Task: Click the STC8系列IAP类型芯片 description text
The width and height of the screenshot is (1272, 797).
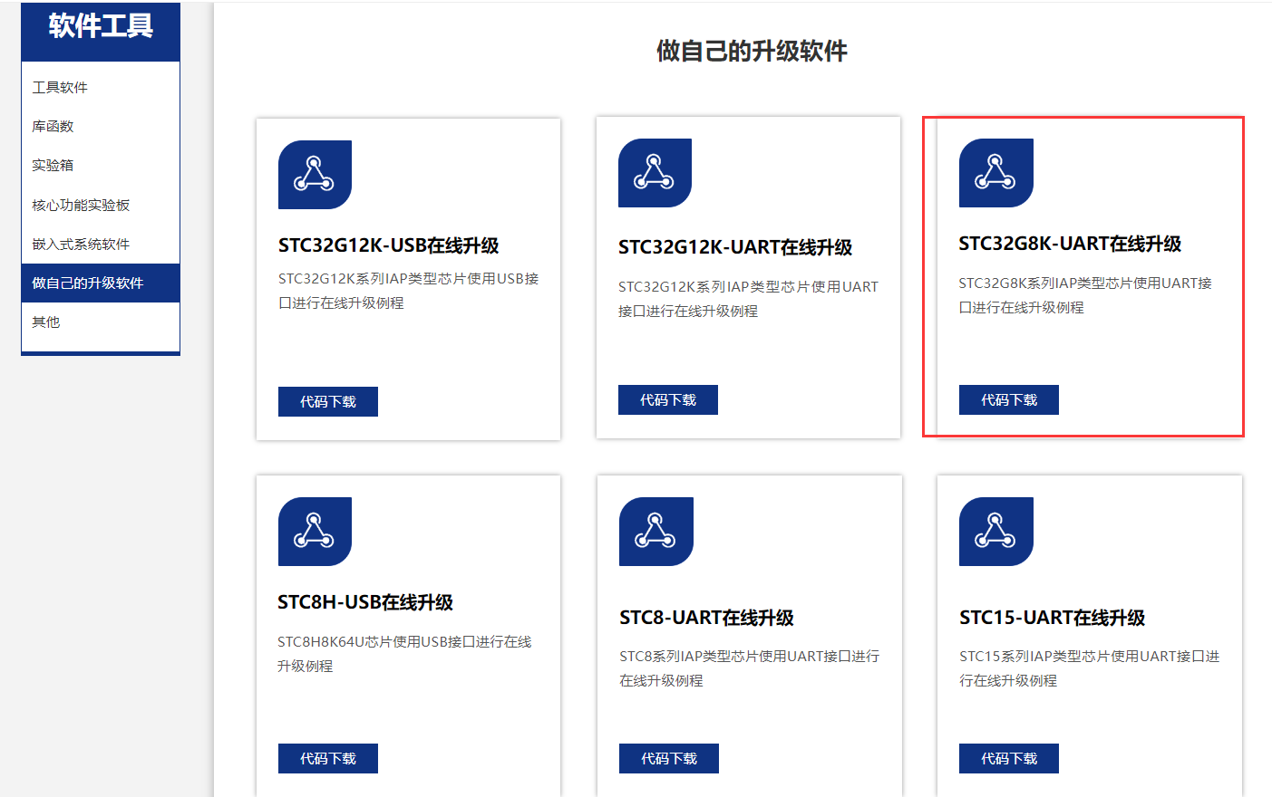Action: point(749,668)
